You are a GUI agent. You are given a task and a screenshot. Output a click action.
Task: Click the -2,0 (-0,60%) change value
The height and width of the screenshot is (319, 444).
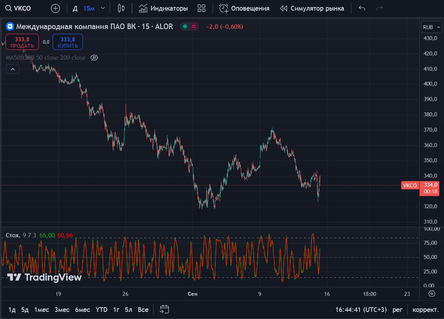224,27
